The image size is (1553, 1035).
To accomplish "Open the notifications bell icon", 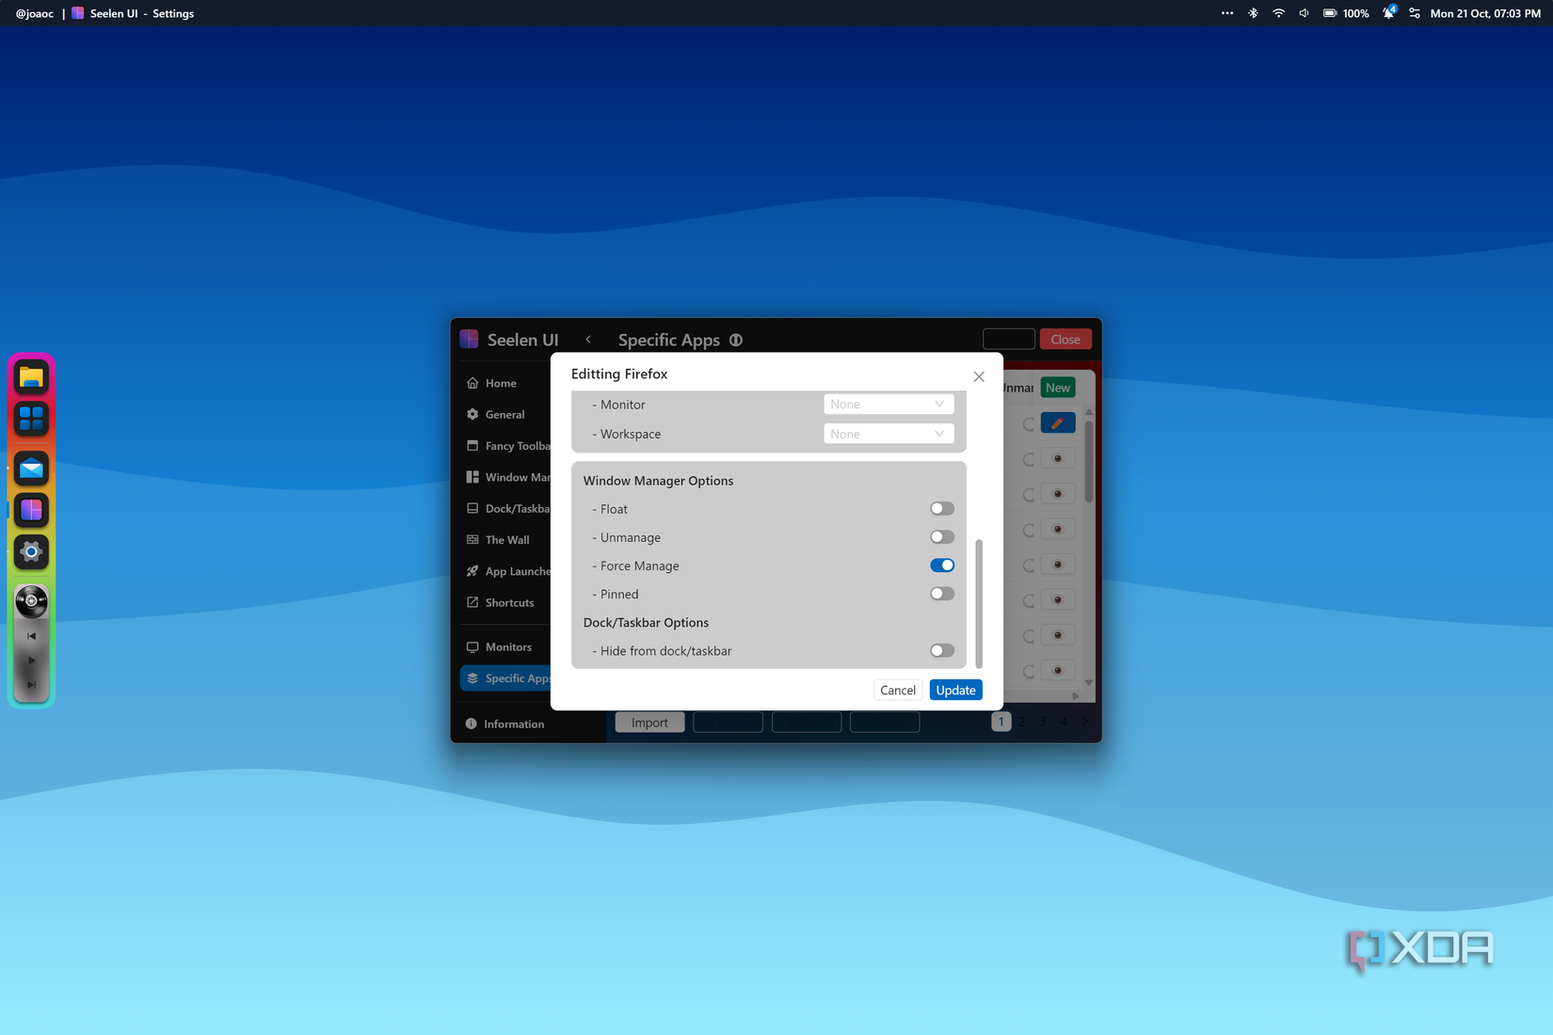I will 1388,13.
